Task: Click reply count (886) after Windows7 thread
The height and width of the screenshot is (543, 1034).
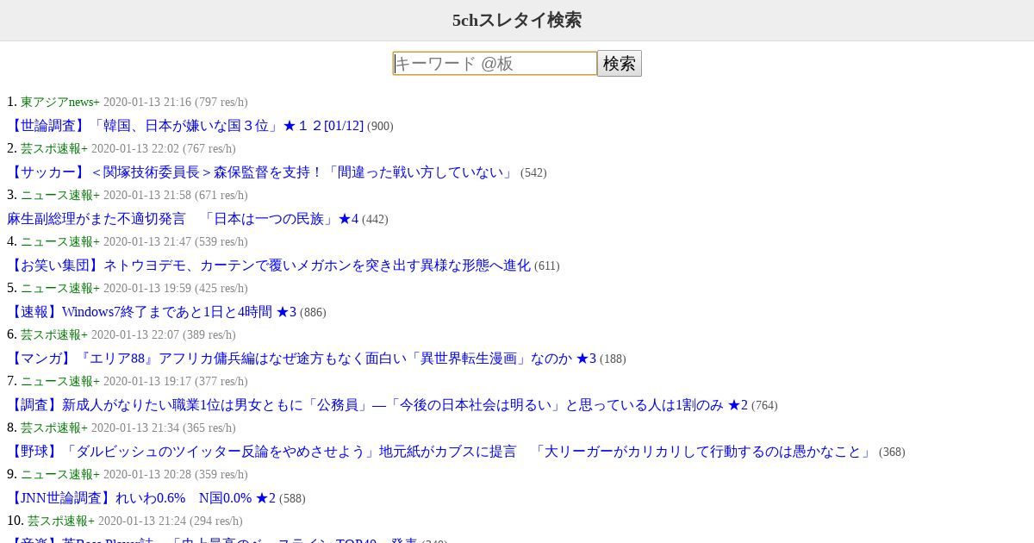Action: click(313, 313)
